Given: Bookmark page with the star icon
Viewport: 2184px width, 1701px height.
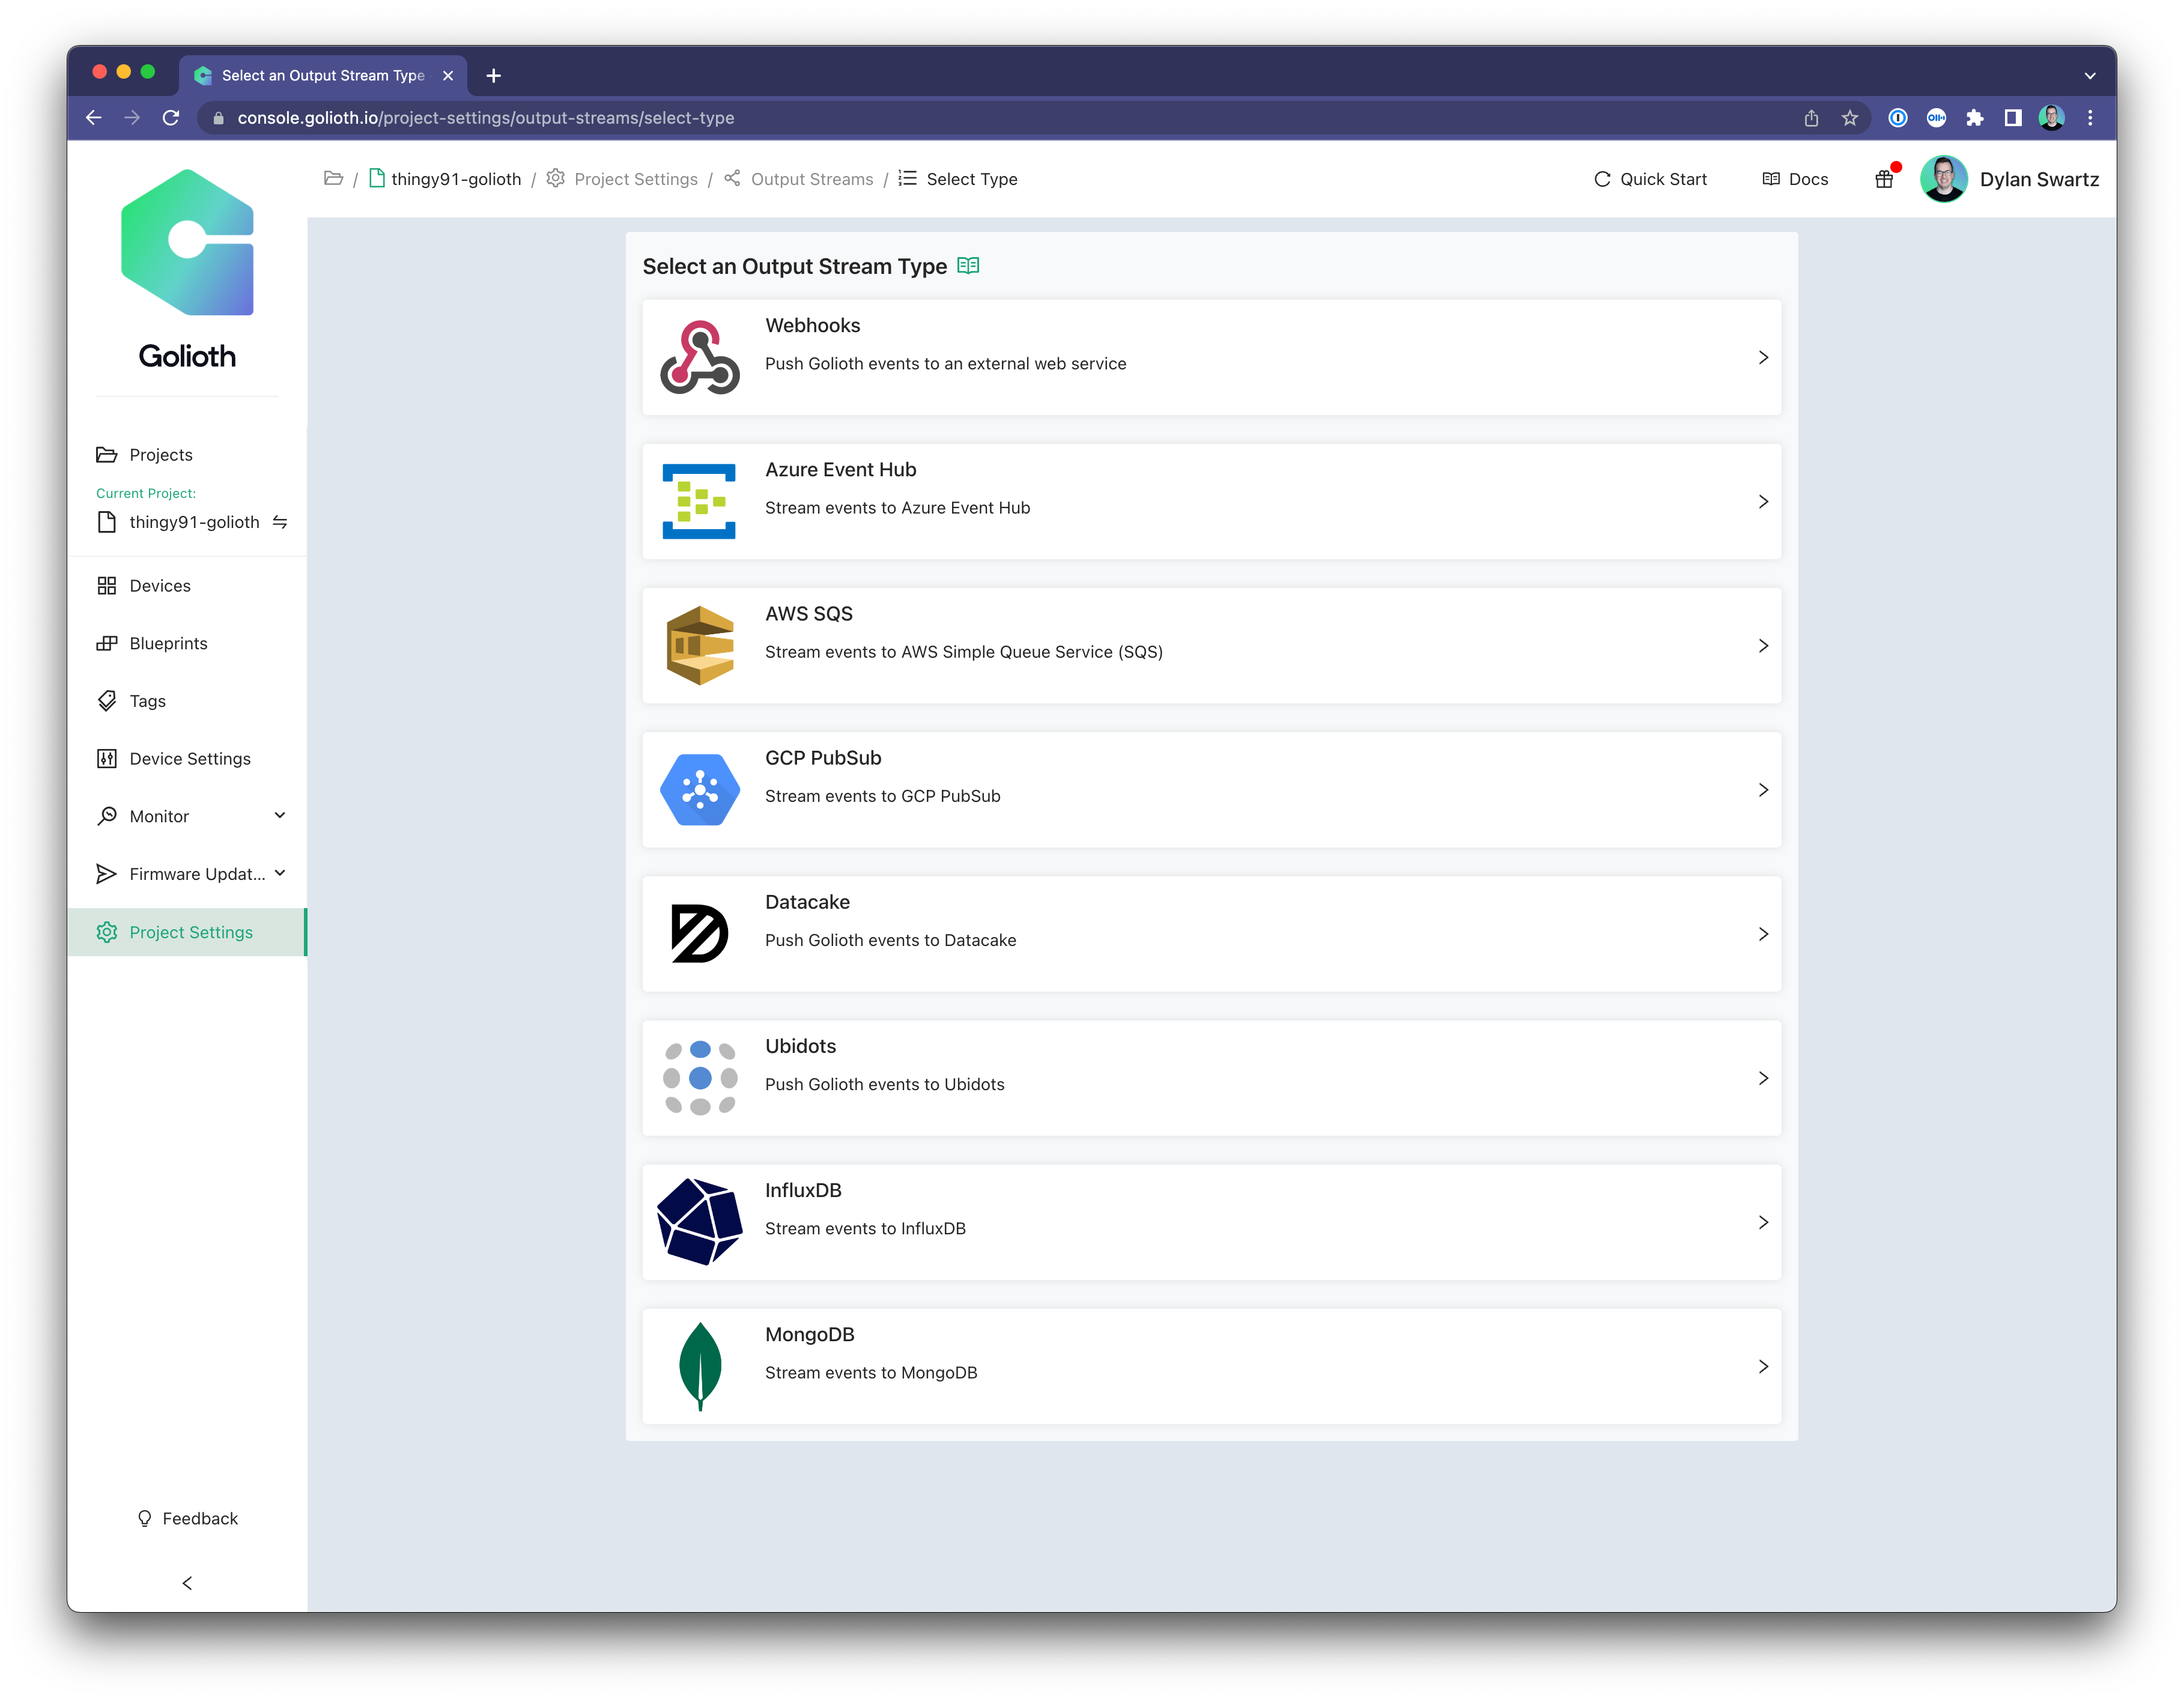Looking at the screenshot, I should point(1850,118).
